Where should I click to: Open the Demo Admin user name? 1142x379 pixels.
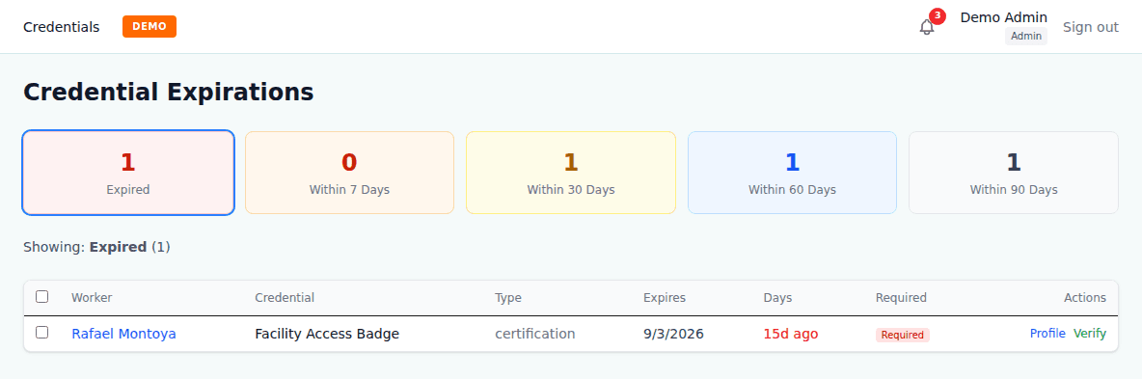(x=1004, y=17)
